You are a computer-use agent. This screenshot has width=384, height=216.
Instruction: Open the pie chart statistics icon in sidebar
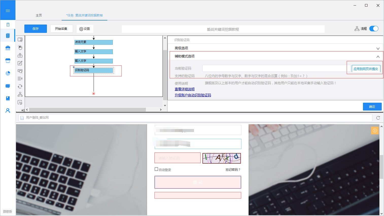point(8,73)
